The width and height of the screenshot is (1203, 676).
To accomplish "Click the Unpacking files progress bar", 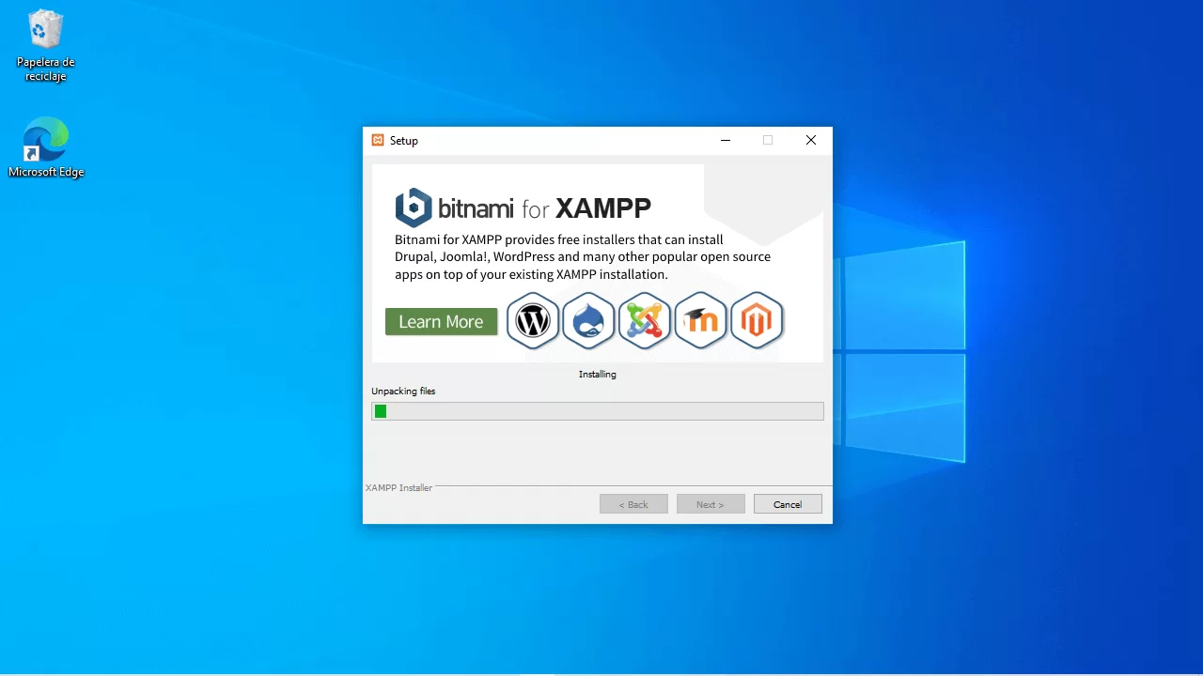I will pyautogui.click(x=598, y=411).
